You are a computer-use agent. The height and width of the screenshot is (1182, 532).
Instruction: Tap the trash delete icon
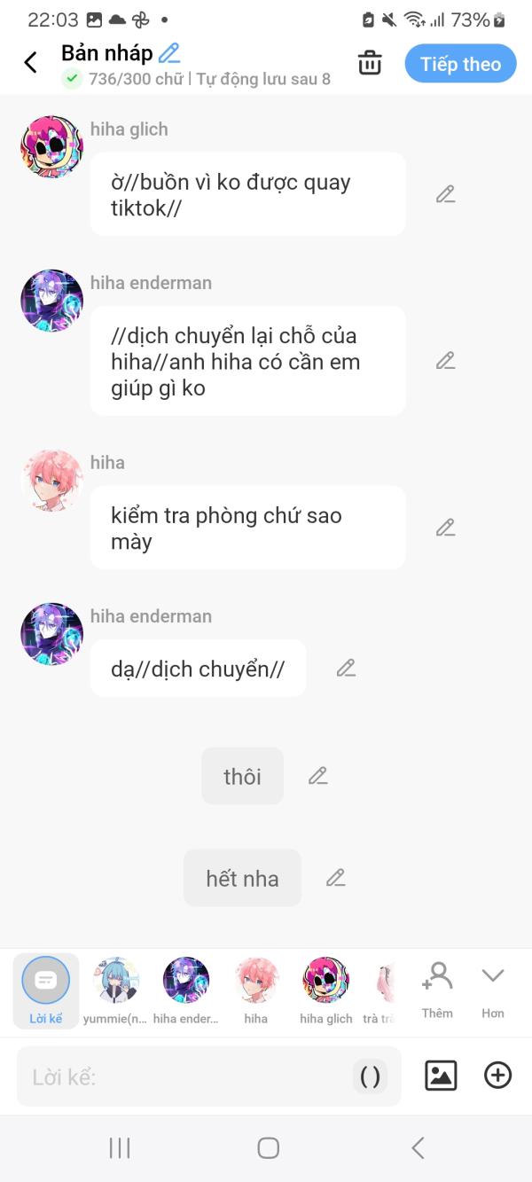click(x=370, y=63)
